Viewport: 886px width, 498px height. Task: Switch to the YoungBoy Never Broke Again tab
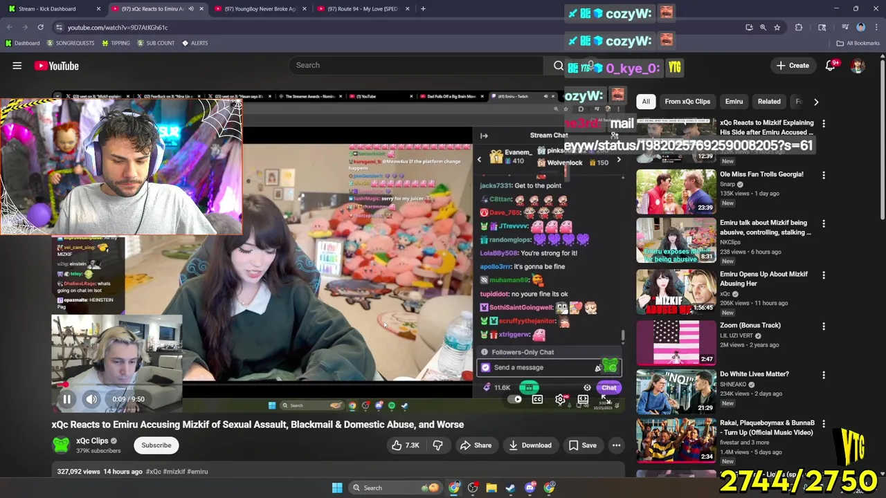coord(260,9)
